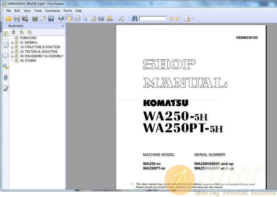Expand the 01 GENERAL bookmark node
The width and height of the screenshot is (277, 197).
pos(12,43)
